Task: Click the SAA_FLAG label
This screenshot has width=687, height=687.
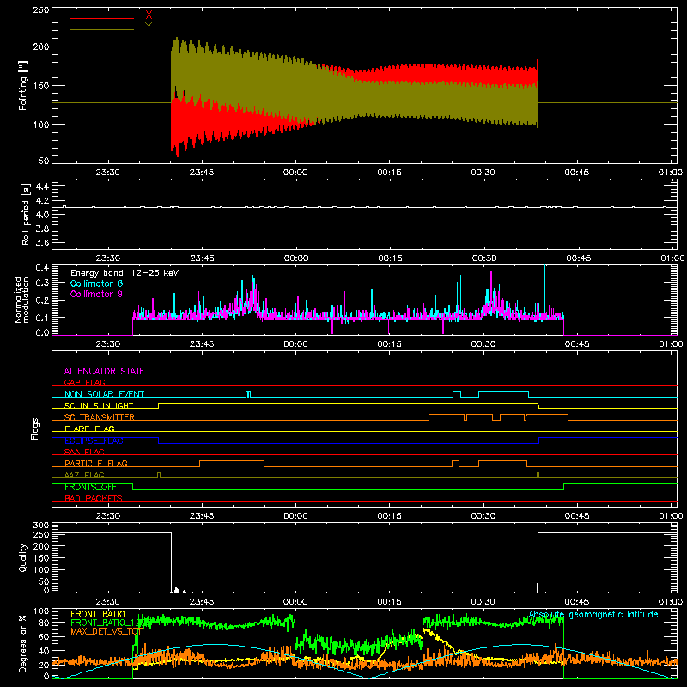Action: pyautogui.click(x=84, y=452)
